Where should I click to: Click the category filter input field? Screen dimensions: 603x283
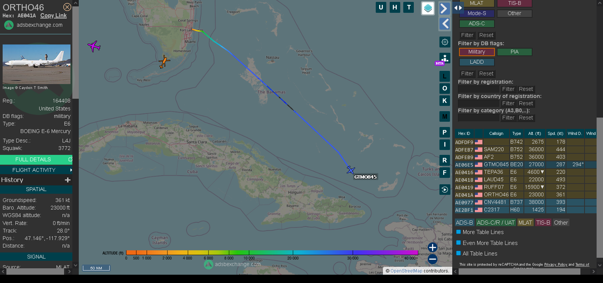click(x=479, y=118)
